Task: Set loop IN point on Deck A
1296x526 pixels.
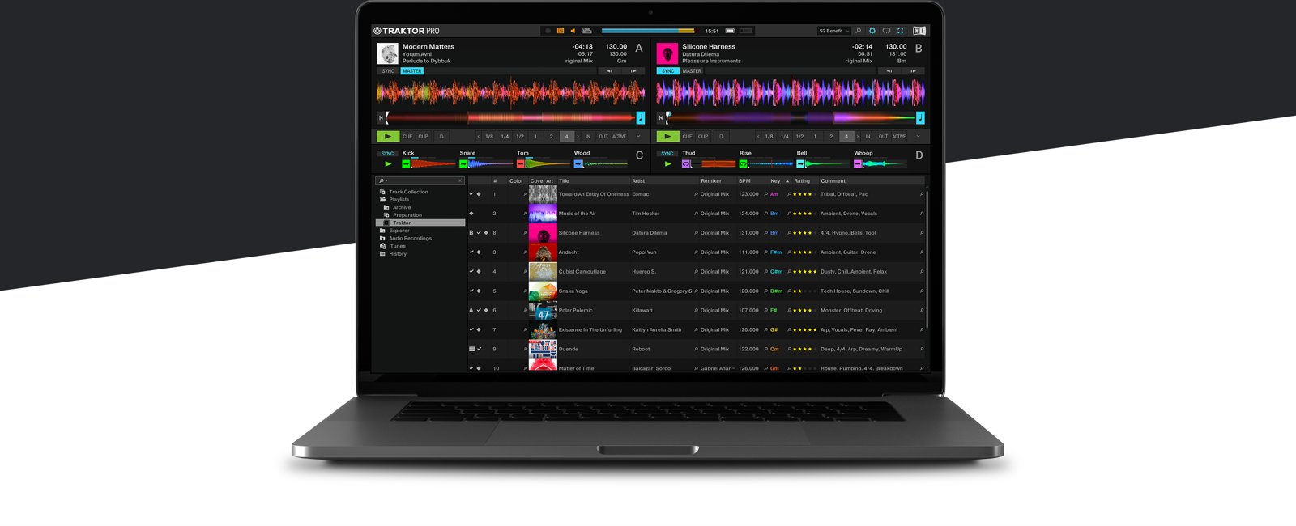Action: 588,137
